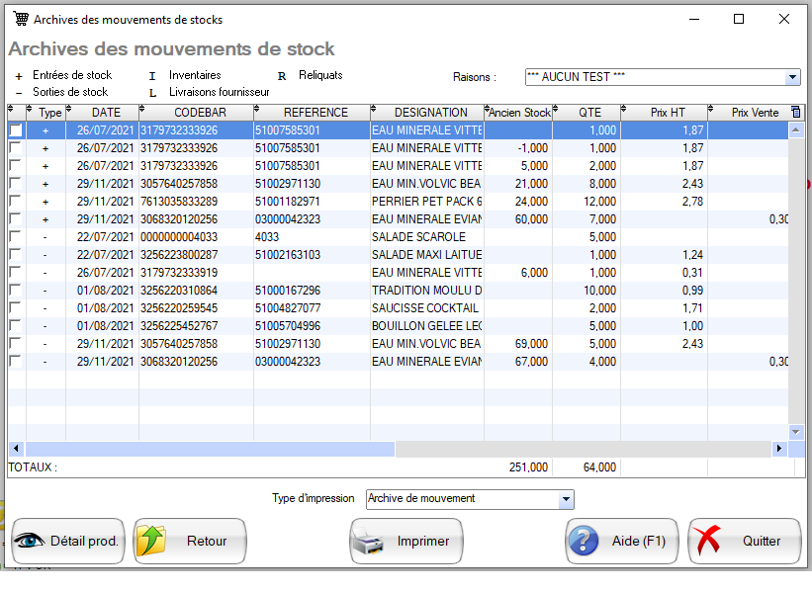Open the Raisons dropdown list

(x=791, y=77)
